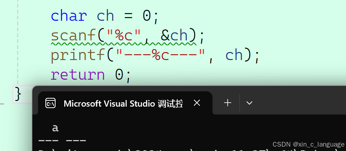Expand the terminal profile dropdown chevron
Screen dimensions: 346x151
tap(249, 103)
